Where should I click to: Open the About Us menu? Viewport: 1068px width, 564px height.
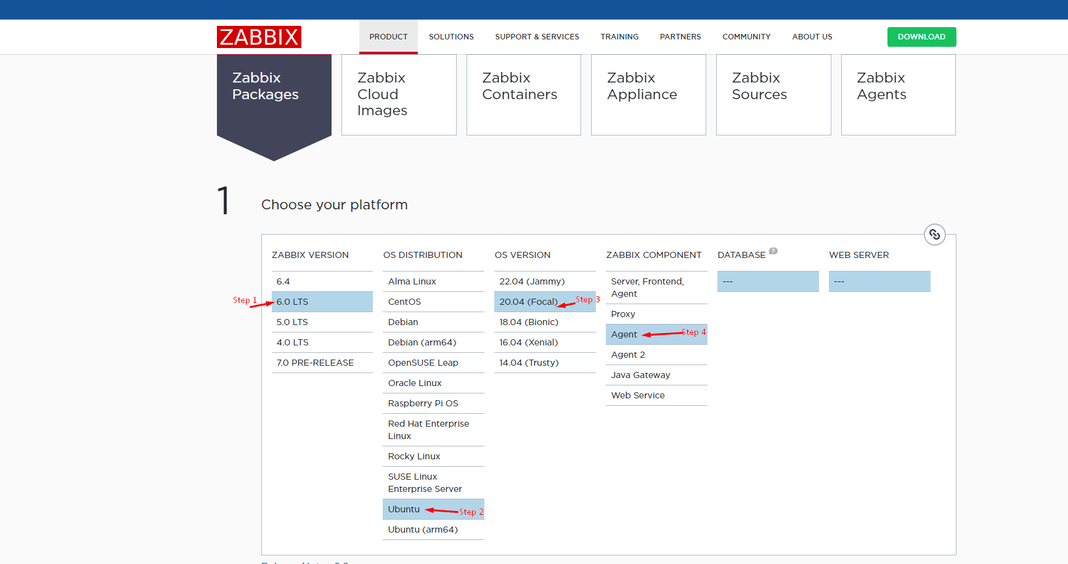(x=812, y=37)
